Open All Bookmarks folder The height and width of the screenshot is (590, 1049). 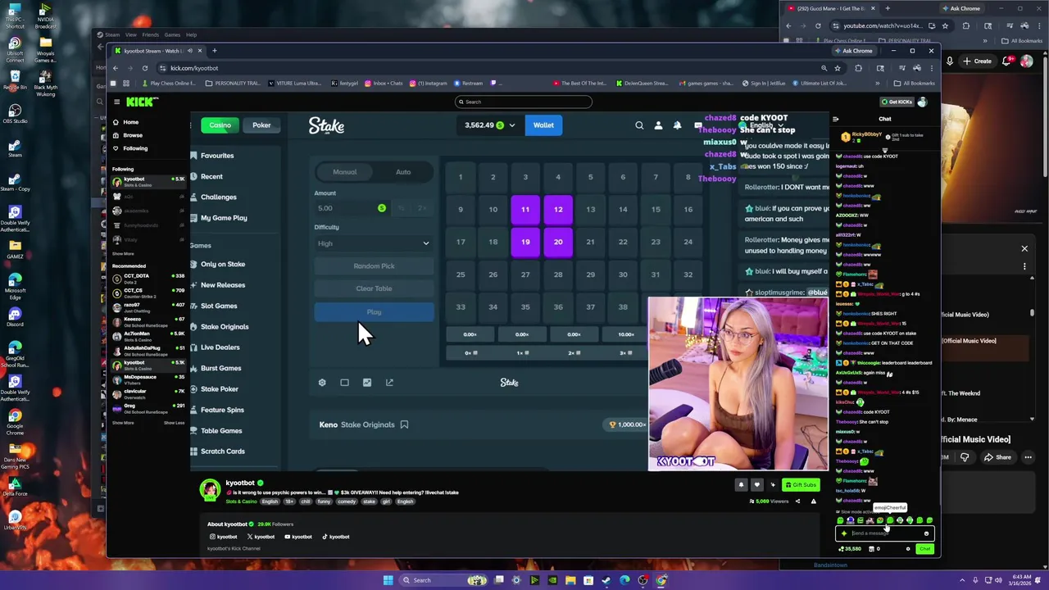(x=915, y=83)
